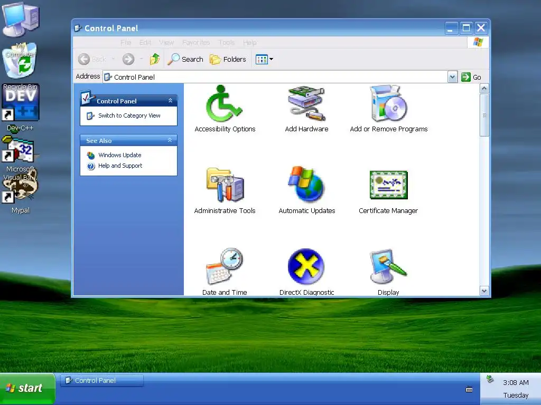Click the network tray icon
541x405 pixels.
490,379
